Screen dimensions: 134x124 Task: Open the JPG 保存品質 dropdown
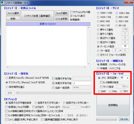click(127, 78)
